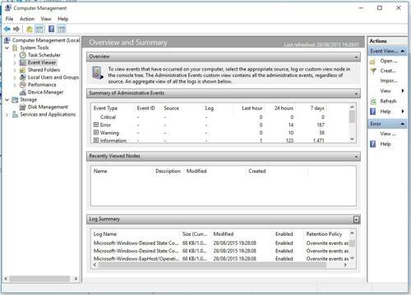This screenshot has width=411, height=295.
Task: Collapse the Log Summary section
Action: pyautogui.click(x=356, y=220)
